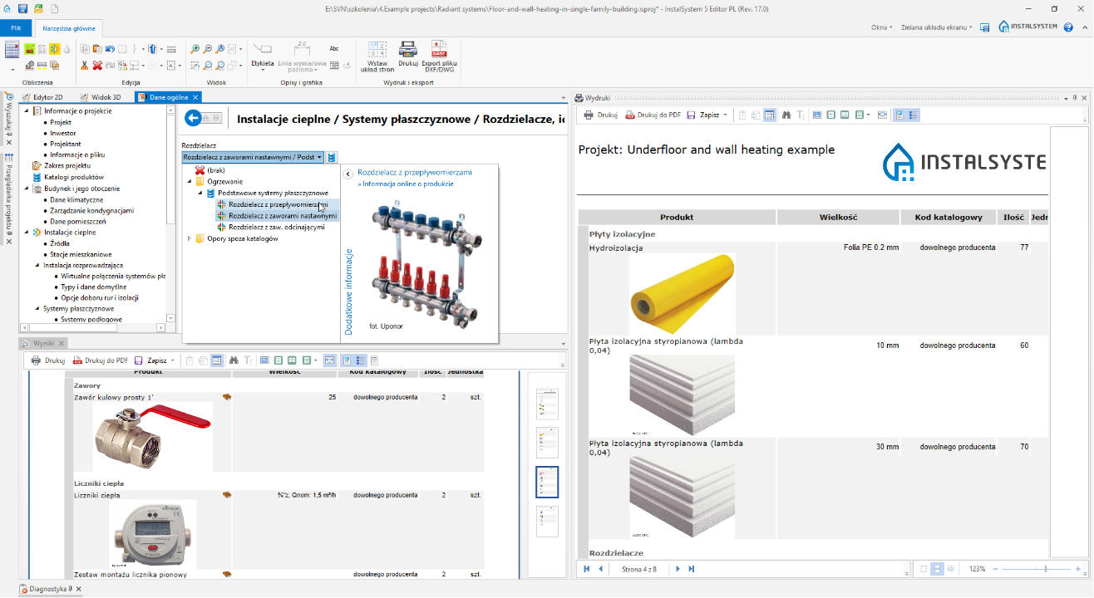The width and height of the screenshot is (1094, 598).
Task: Collapse Podstawowe systemy płaszczyznowe node
Action: click(x=200, y=193)
